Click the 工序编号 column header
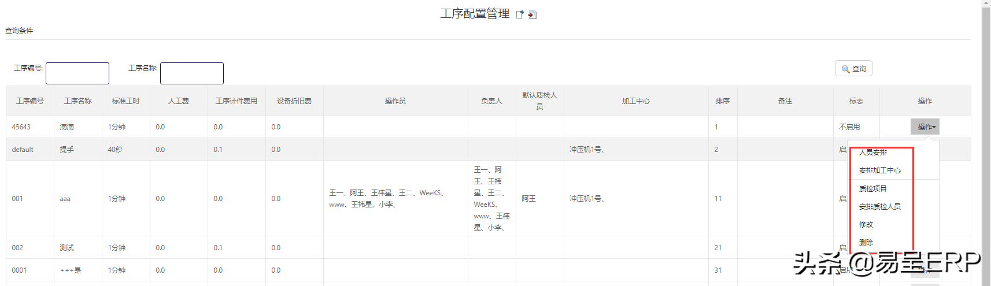Image resolution: width=991 pixels, height=286 pixels. click(x=30, y=101)
